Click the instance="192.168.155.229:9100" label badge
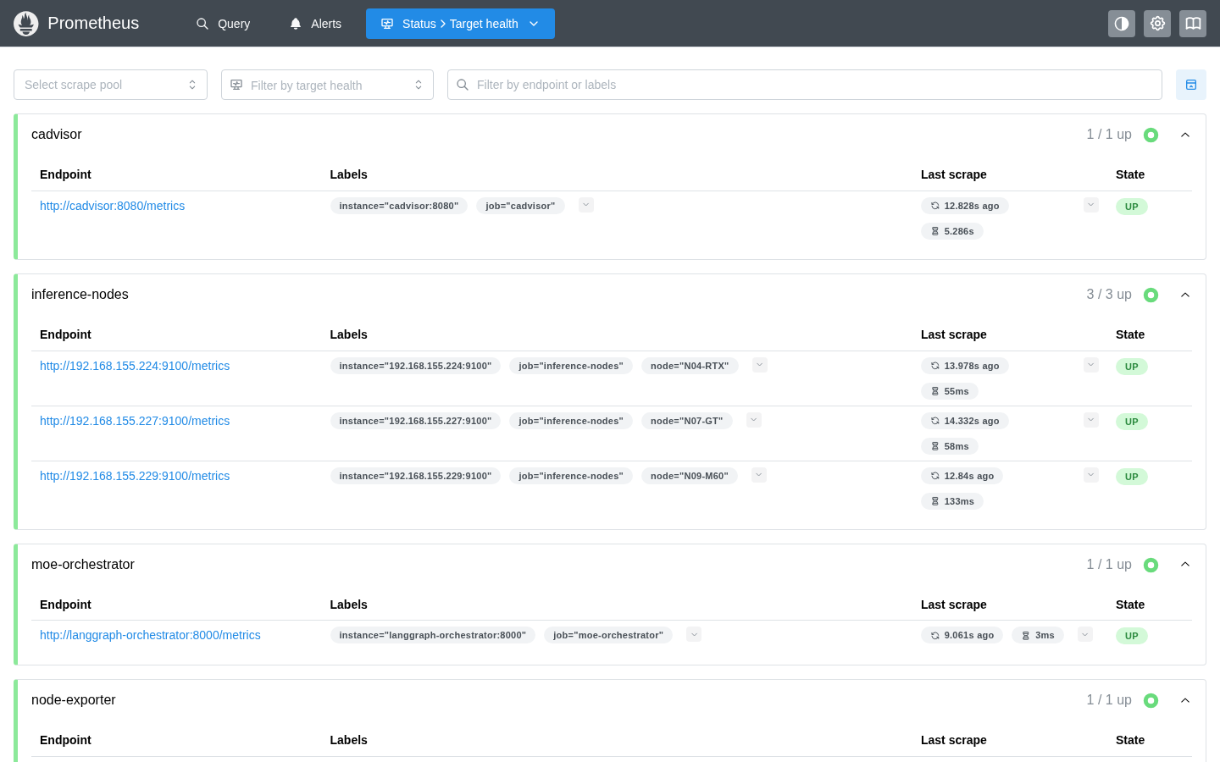This screenshot has height=762, width=1220. point(415,476)
